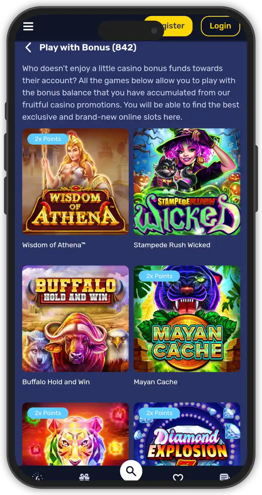Screen dimensions: 262x495
Task: Click the 2x Points badge on Wisdom of Athena
Action: [48, 139]
